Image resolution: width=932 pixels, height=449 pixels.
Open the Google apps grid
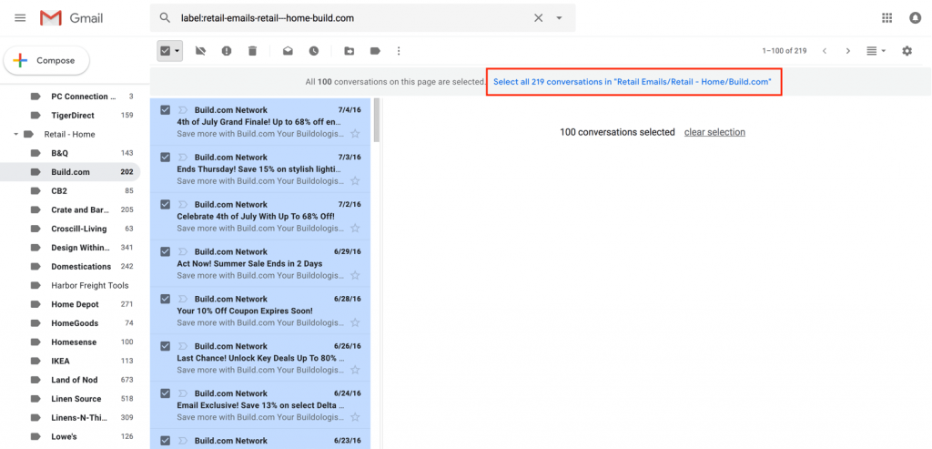tap(886, 18)
